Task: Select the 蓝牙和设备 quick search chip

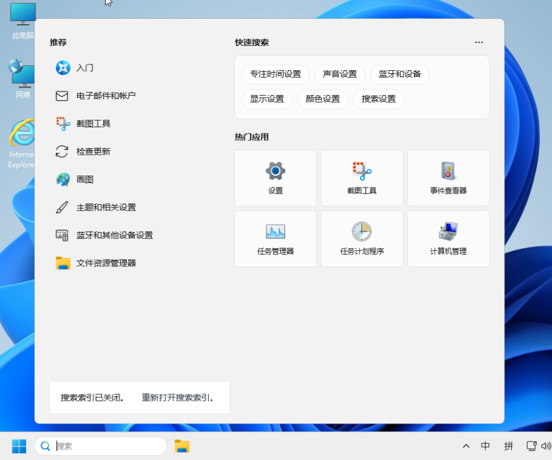Action: (x=400, y=74)
